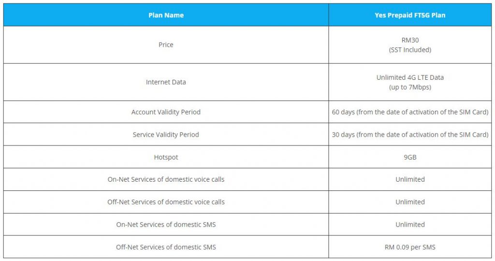Click the Plan Name header cell

(x=166, y=15)
